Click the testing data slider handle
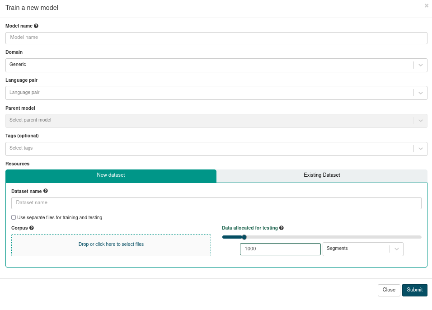 coord(244,237)
